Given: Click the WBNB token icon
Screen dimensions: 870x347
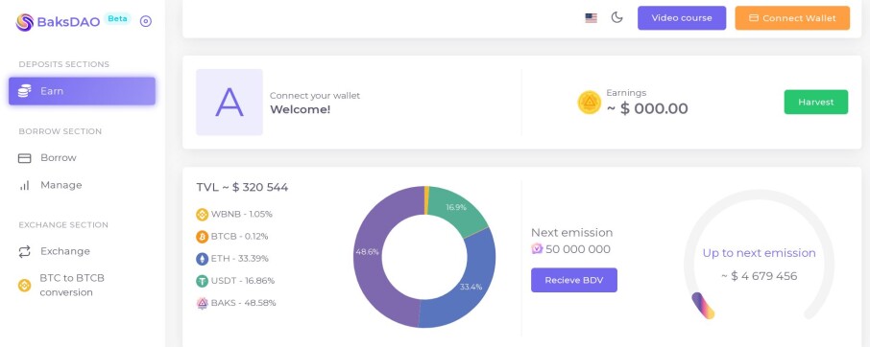Looking at the screenshot, I should click(202, 214).
